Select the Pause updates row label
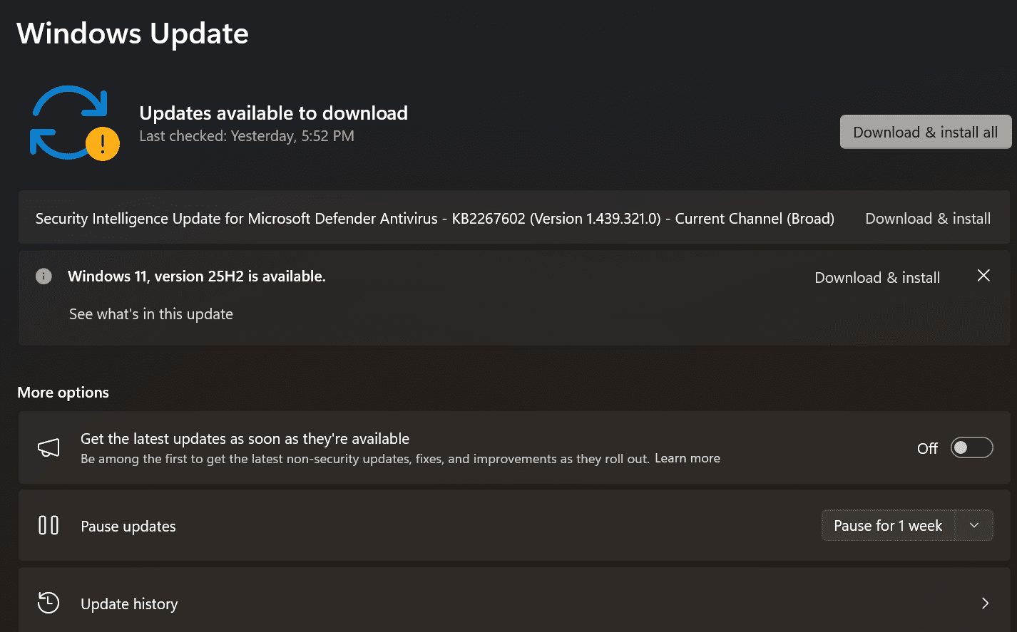 [x=128, y=527]
